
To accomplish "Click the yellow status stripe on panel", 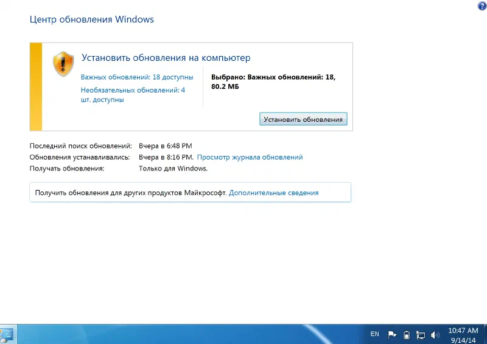I will point(35,86).
